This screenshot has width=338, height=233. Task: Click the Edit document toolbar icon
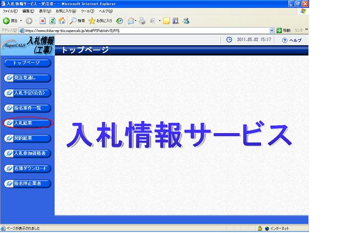point(153,21)
